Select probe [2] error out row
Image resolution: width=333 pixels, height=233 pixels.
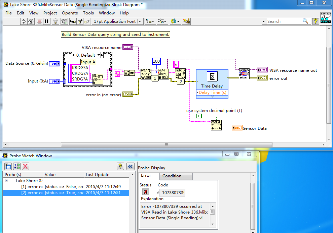pos(66,193)
